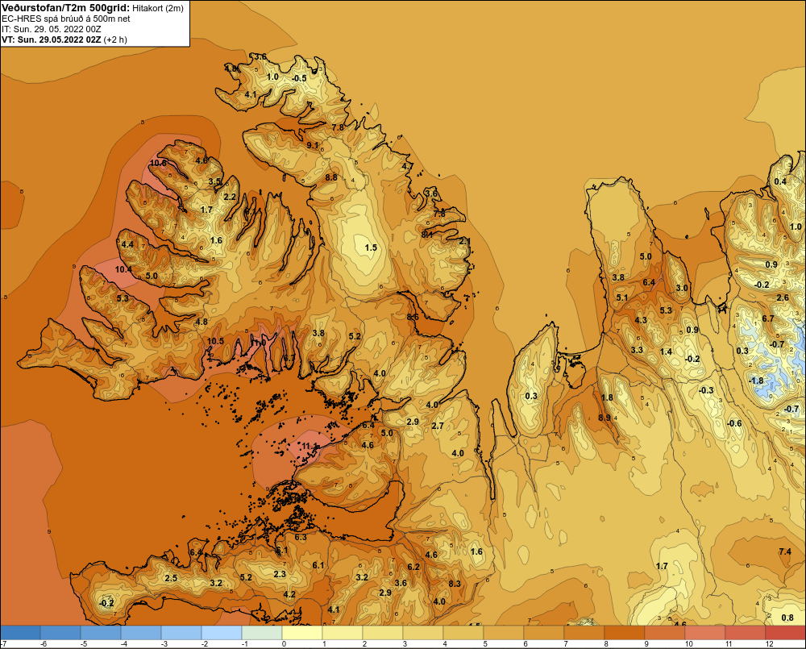Click the legend swatch right of 12

[x=786, y=633]
